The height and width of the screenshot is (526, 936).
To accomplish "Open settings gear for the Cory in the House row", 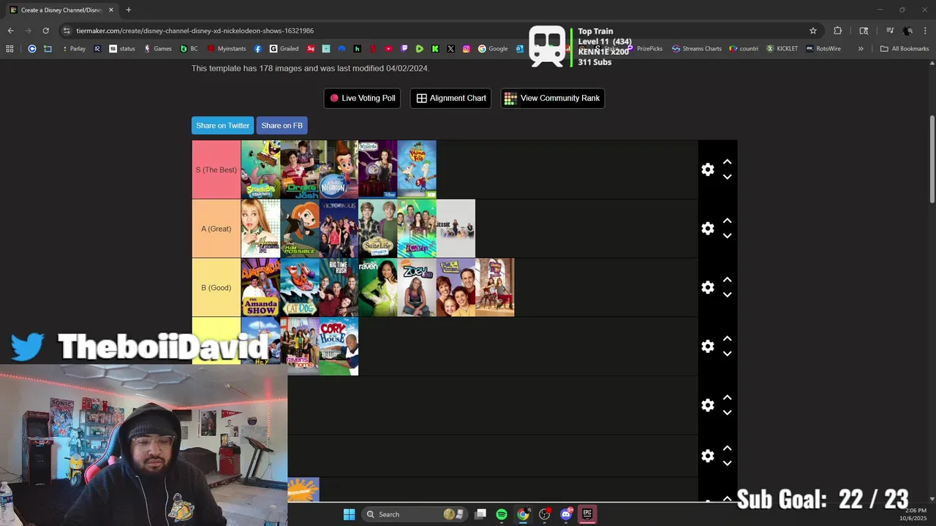I will pos(708,346).
